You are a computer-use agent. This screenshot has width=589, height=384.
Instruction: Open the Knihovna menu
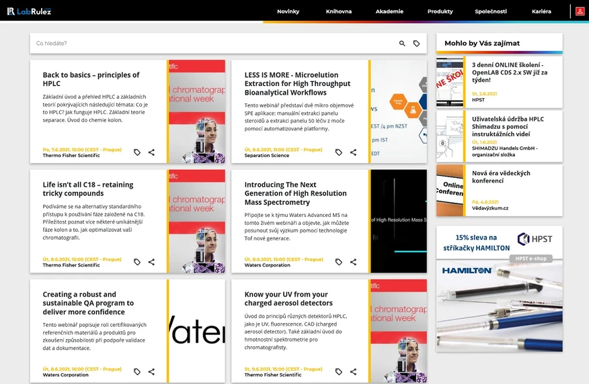point(339,11)
